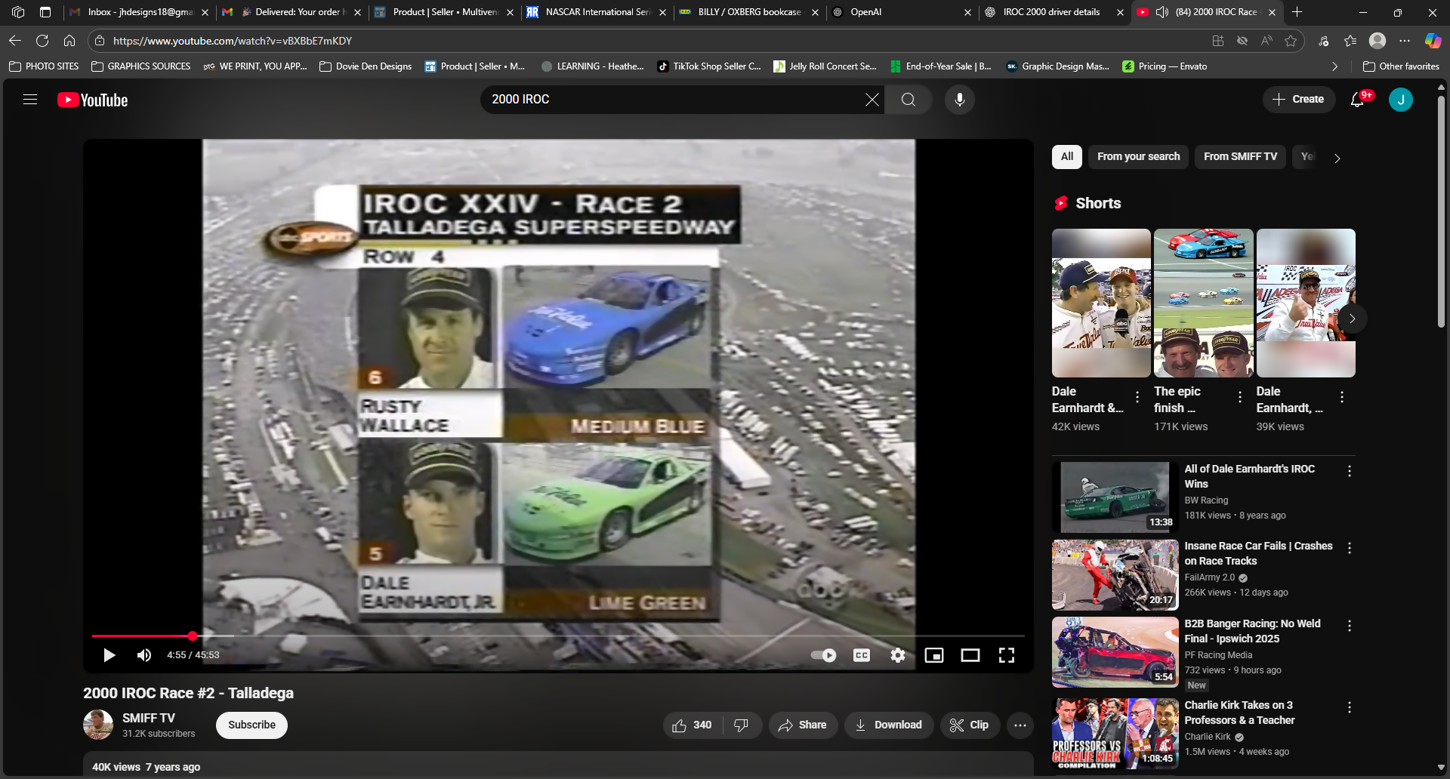Open options for B2B Banger Racing video
1450x779 pixels.
(1349, 626)
